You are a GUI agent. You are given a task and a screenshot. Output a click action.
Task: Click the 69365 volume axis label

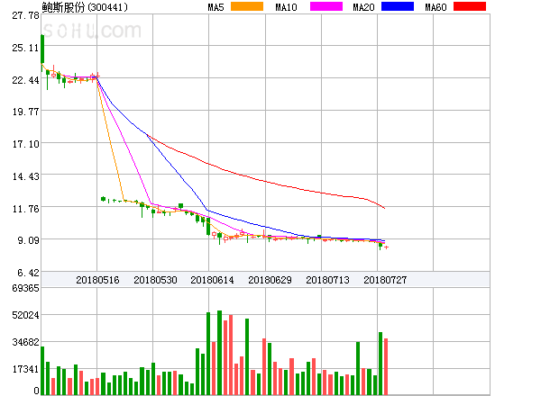[25, 288]
